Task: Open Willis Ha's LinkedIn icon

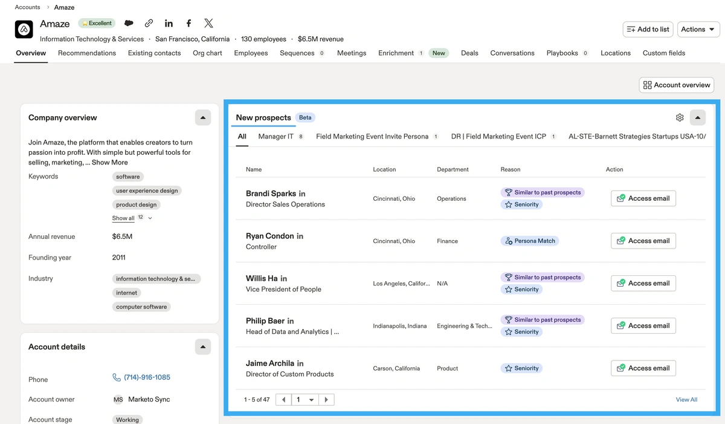Action: pyautogui.click(x=283, y=279)
